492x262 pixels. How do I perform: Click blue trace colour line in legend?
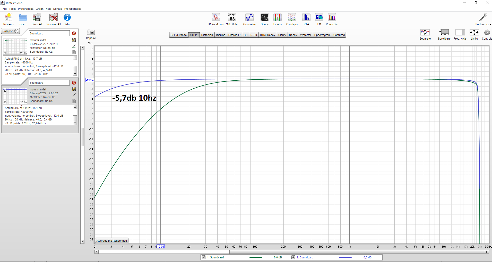pyautogui.click(x=345, y=257)
